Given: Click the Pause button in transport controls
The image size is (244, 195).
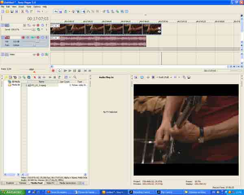Looking at the screenshot, I should [75, 71].
